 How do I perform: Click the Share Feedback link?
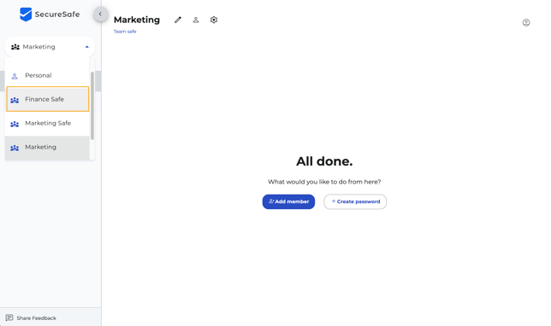pos(37,318)
